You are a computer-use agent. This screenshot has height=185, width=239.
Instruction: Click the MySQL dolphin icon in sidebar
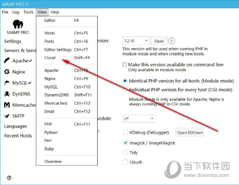click(x=7, y=83)
